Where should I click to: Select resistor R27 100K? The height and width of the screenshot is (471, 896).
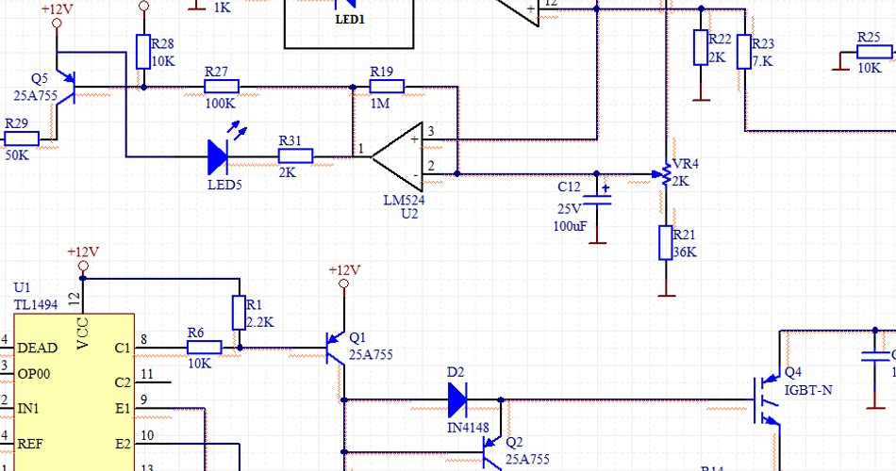[222, 87]
